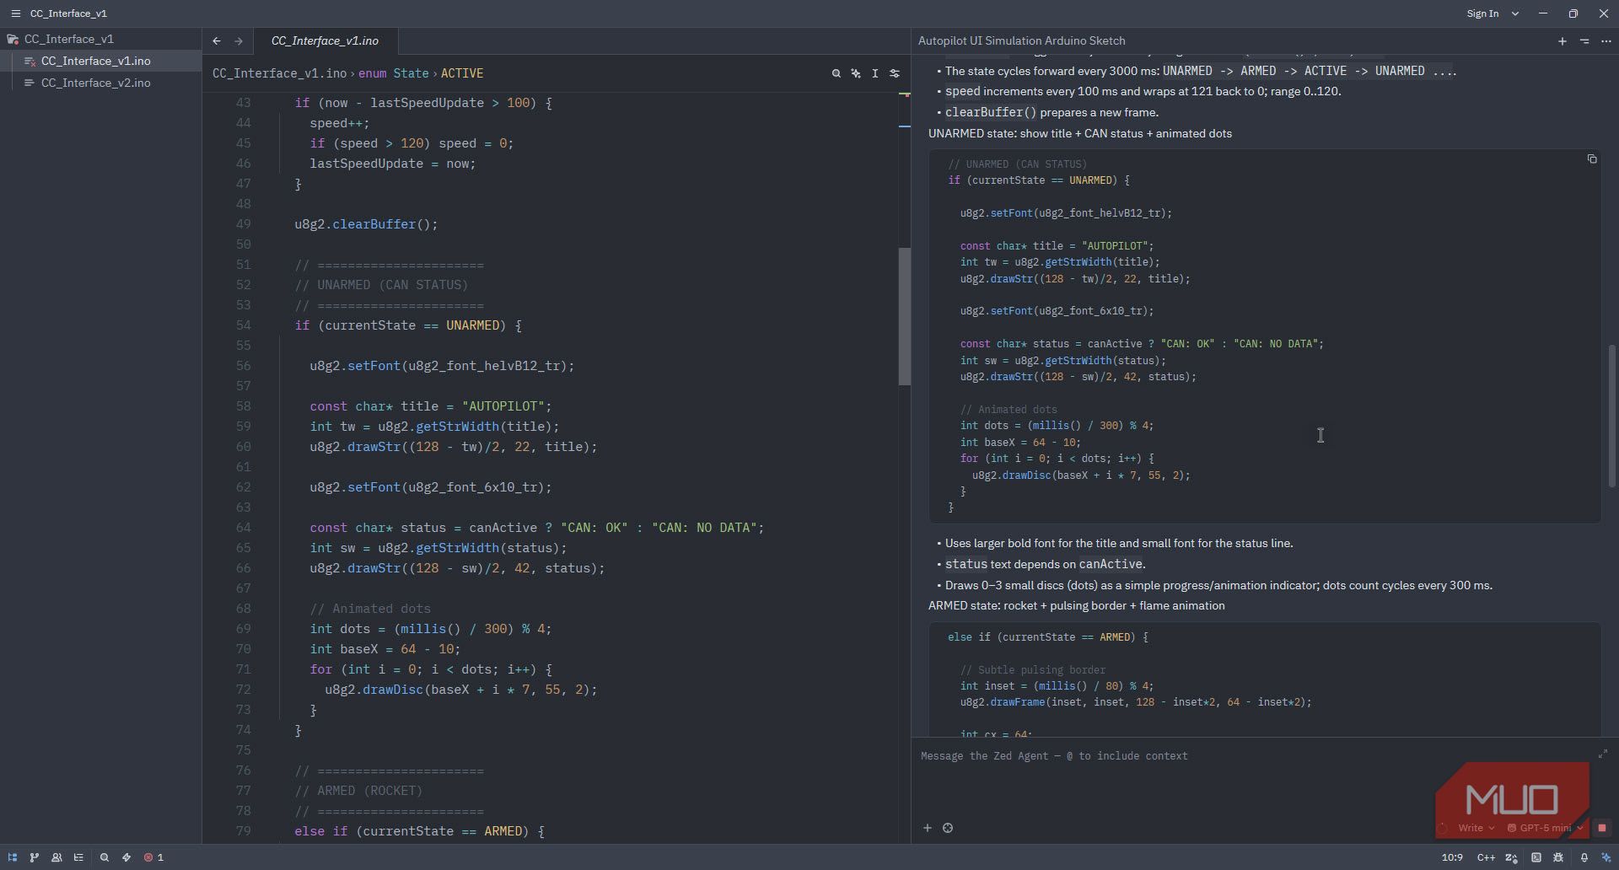Click the agent thread title Autopilot UI Simulation
This screenshot has height=870, width=1619.
click(1021, 40)
